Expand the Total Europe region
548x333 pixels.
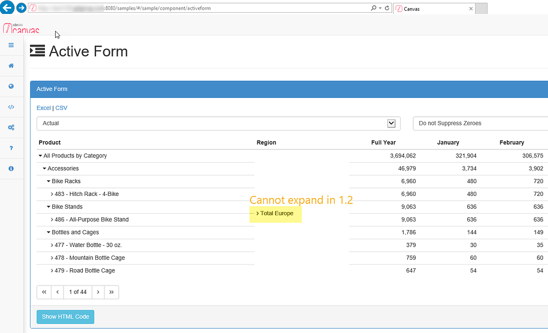[258, 214]
